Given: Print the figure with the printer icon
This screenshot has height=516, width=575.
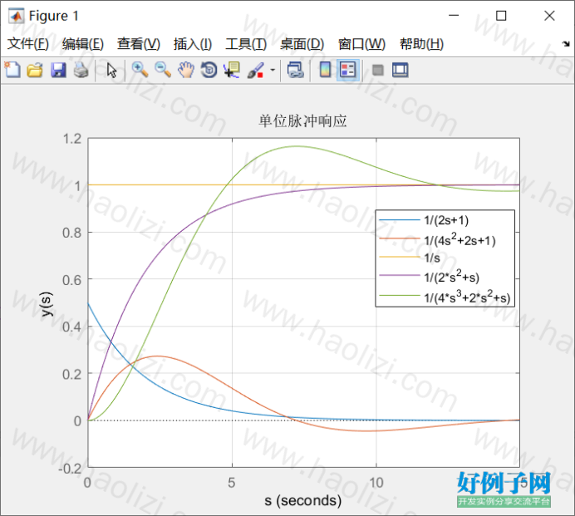Looking at the screenshot, I should [81, 70].
